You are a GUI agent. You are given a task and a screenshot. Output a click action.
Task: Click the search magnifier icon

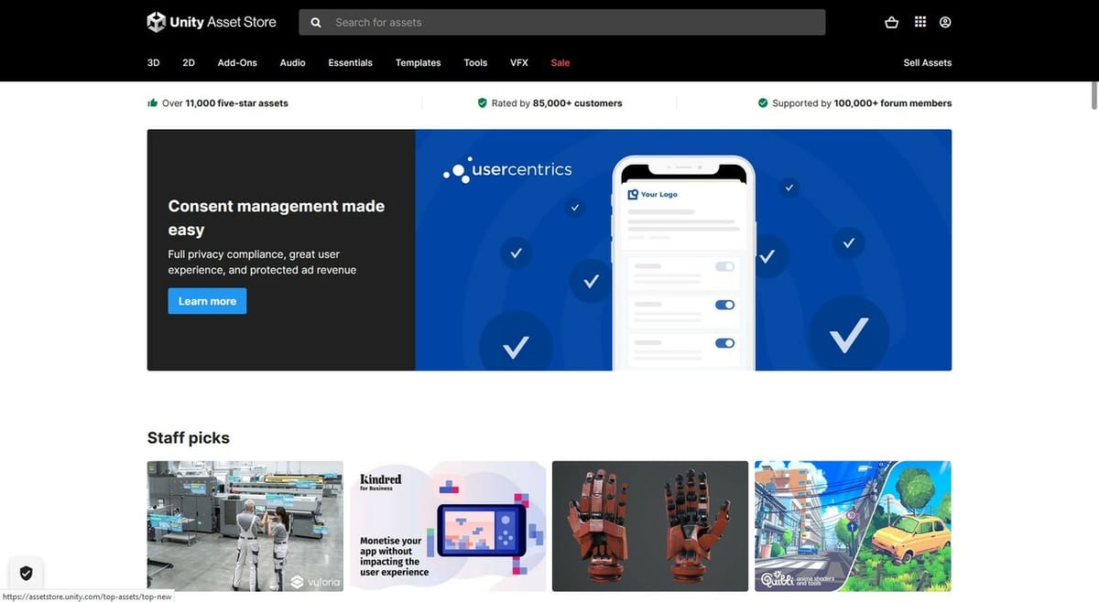[316, 22]
